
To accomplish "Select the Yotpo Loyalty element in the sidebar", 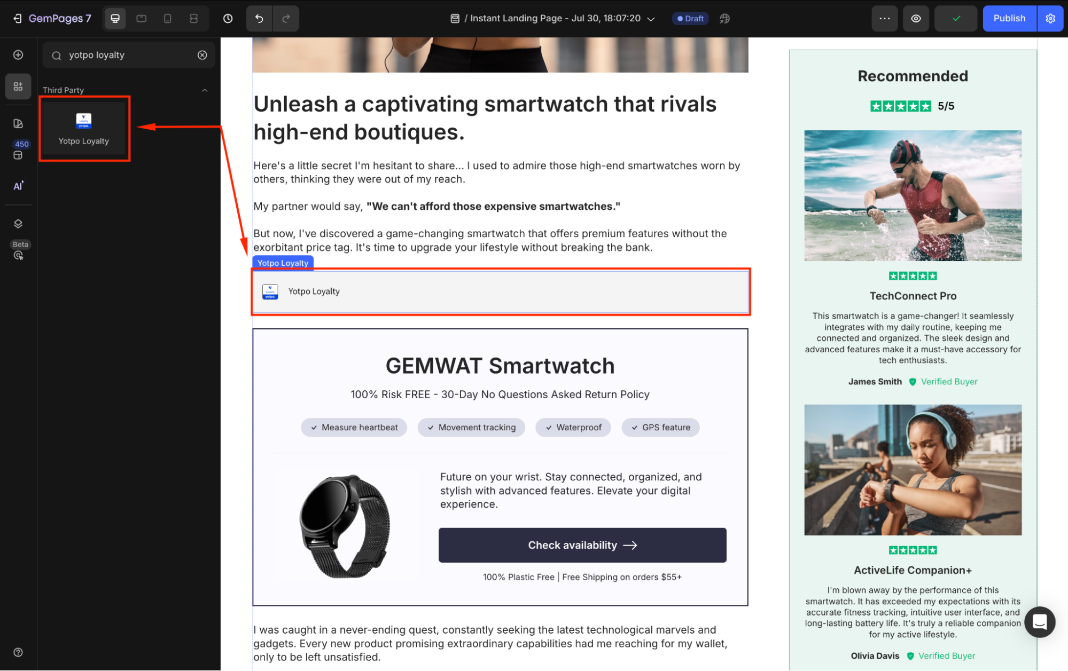I will 84,129.
